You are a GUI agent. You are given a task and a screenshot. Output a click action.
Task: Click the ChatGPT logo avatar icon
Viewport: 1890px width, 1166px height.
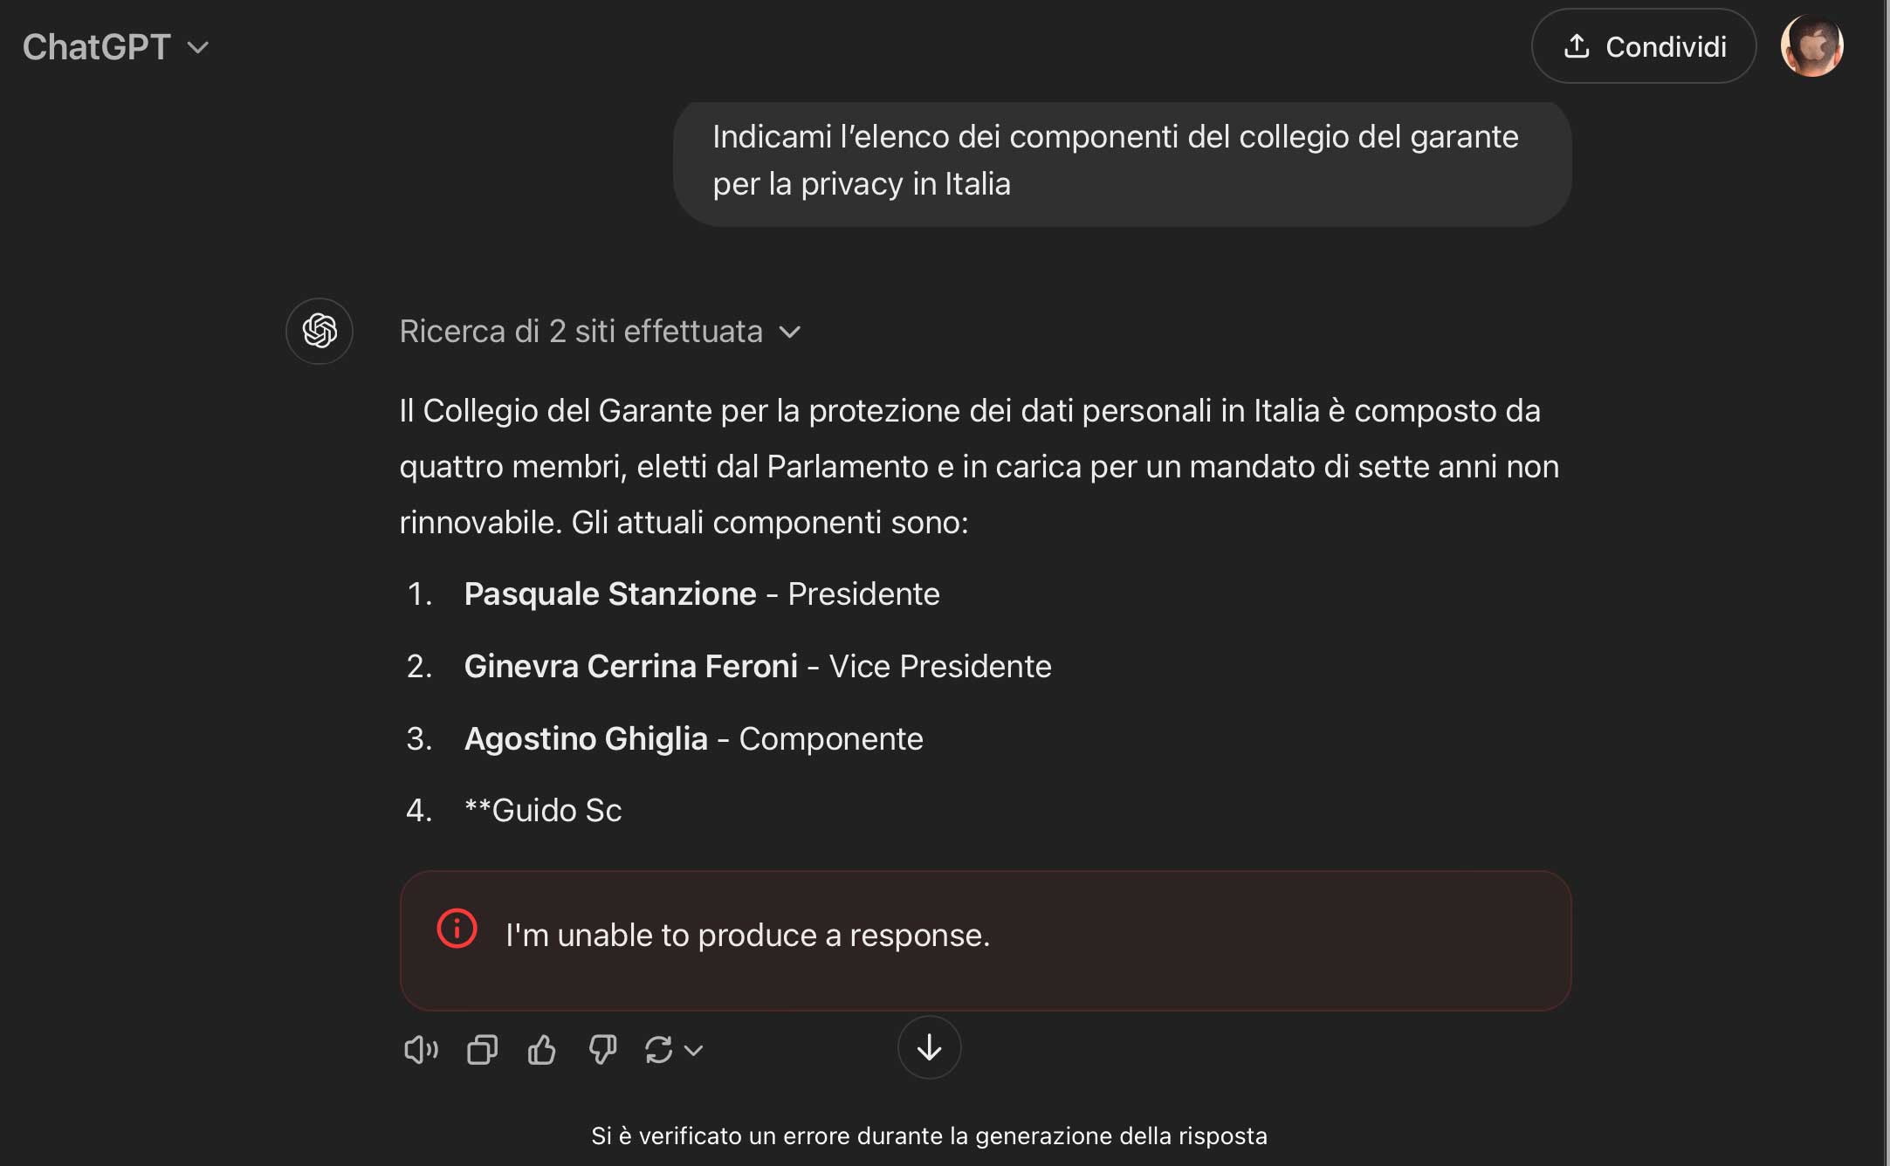[320, 331]
